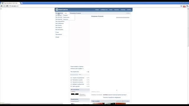Click the VKontakte logo in header

pyautogui.click(x=62, y=10)
